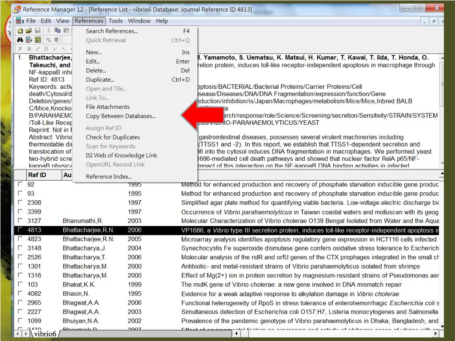This screenshot has height=341, width=455.
Task: Click the Open Database folder icon
Action: tap(29, 31)
